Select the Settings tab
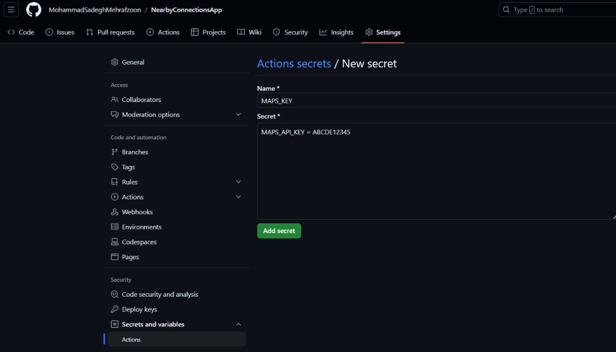Screen dimensions: 616x352 (x=383, y=32)
